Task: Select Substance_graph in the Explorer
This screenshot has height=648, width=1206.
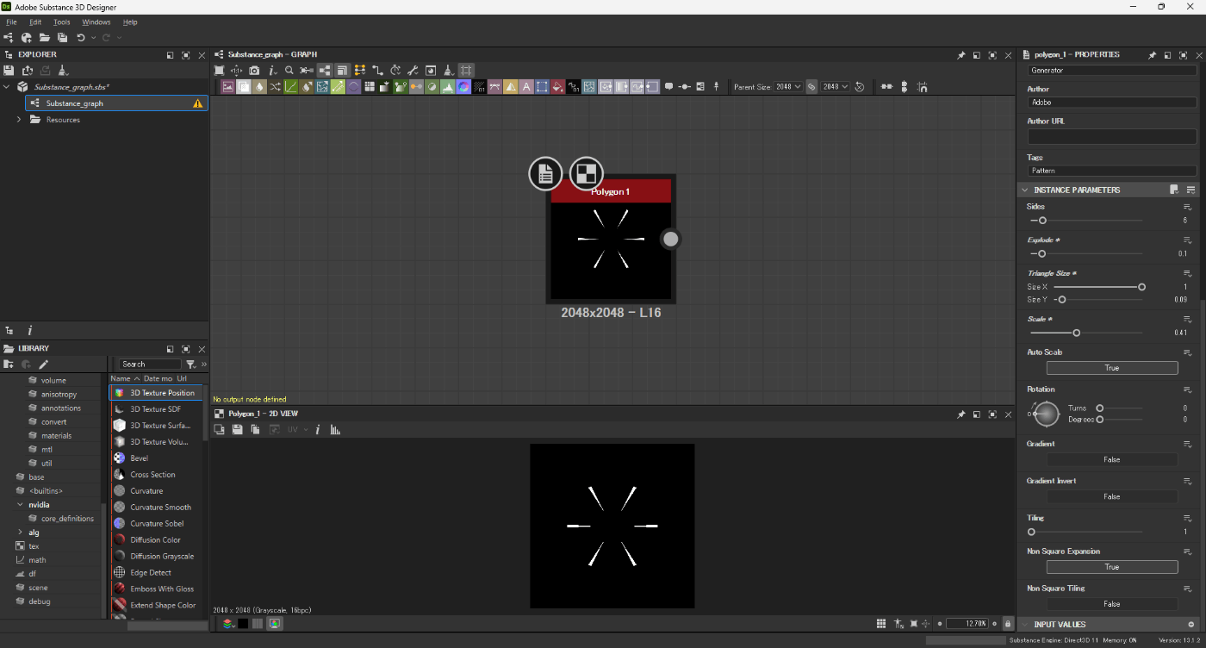Action: 116,103
